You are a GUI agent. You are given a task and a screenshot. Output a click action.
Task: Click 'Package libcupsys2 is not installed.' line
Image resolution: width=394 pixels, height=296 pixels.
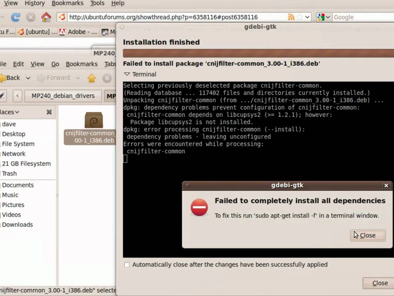point(192,123)
